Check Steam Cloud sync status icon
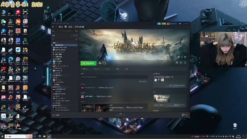247x139 pixels. coord(100,63)
